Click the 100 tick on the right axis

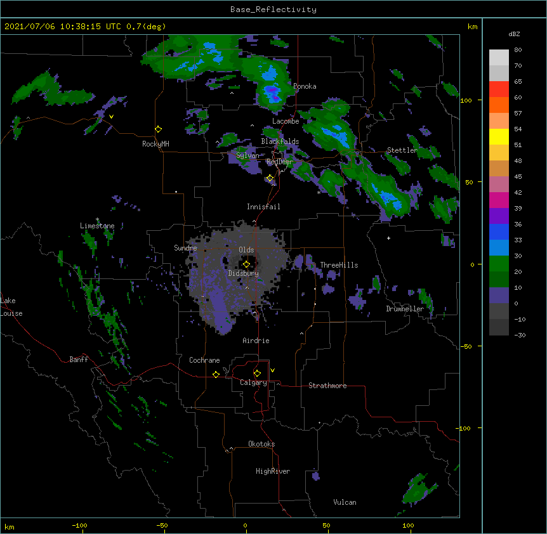(466, 100)
